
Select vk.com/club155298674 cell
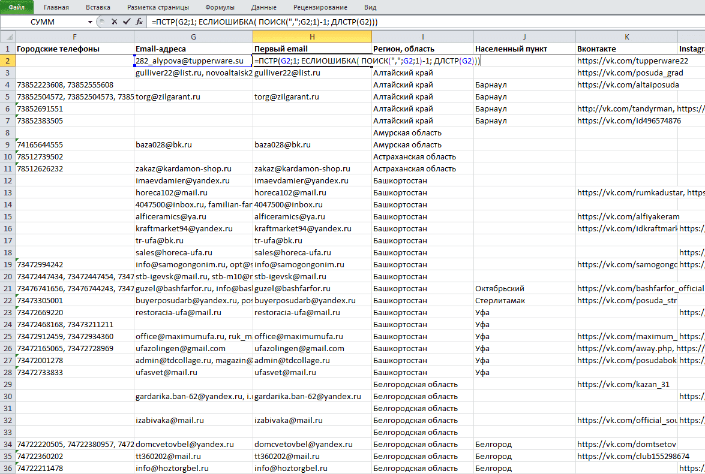pos(626,456)
